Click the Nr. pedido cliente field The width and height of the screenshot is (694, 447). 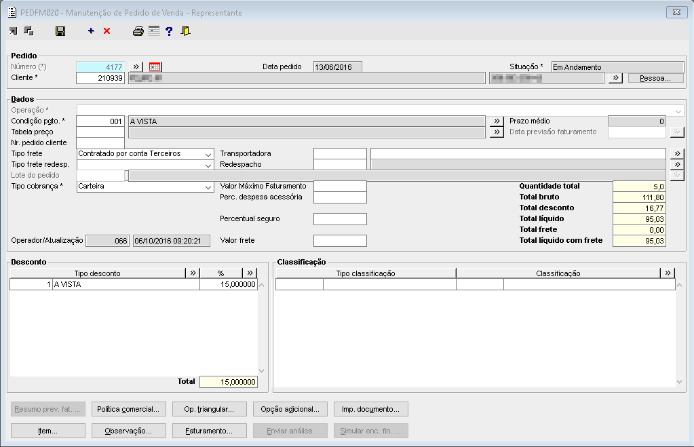[x=100, y=143]
